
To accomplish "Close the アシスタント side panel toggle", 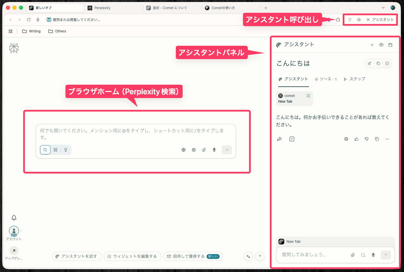I will (380, 20).
